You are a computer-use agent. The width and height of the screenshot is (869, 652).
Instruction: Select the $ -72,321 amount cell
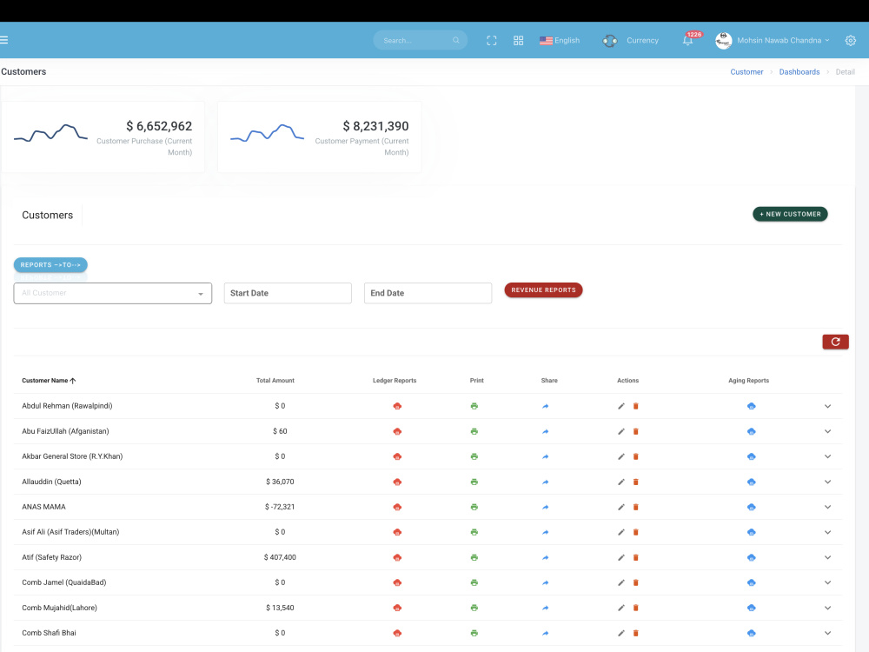click(x=280, y=508)
